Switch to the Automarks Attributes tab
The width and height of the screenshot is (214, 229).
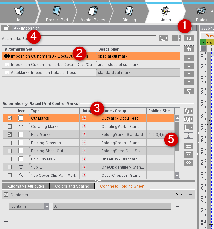coord(26,186)
